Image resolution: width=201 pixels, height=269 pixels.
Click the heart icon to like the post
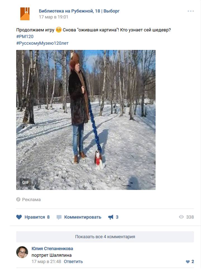pos(19,217)
